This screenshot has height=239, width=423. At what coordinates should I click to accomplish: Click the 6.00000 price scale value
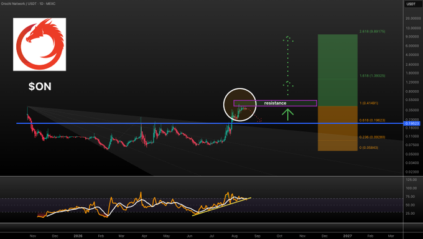[x=413, y=46]
